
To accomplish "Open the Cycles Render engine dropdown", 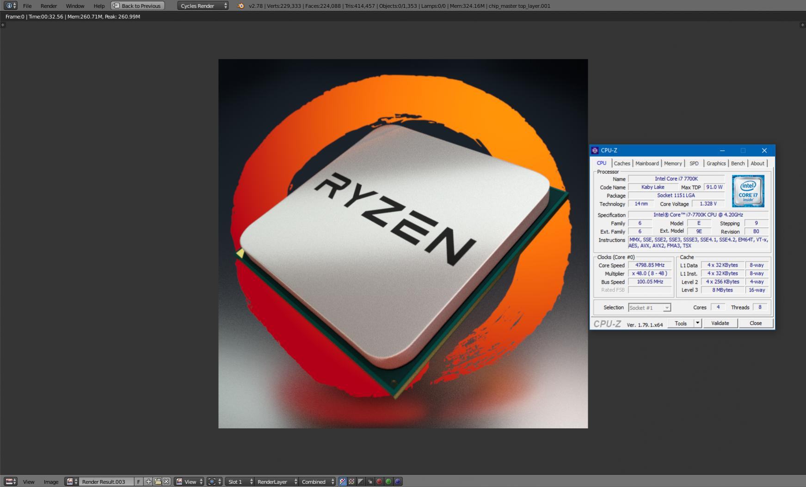I will [x=203, y=6].
